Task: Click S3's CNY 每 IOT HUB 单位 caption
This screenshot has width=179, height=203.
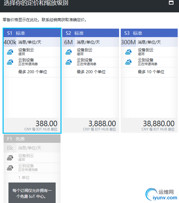Action: coord(158,129)
